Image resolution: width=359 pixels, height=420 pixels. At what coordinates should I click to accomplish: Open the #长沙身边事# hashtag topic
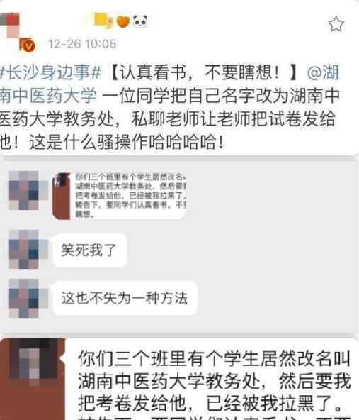50,73
